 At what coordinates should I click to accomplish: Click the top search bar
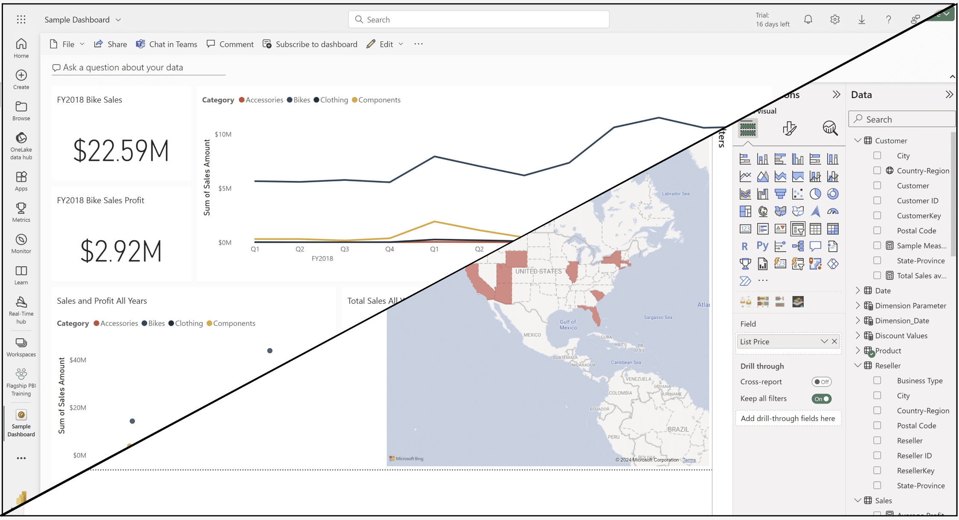[x=478, y=19]
